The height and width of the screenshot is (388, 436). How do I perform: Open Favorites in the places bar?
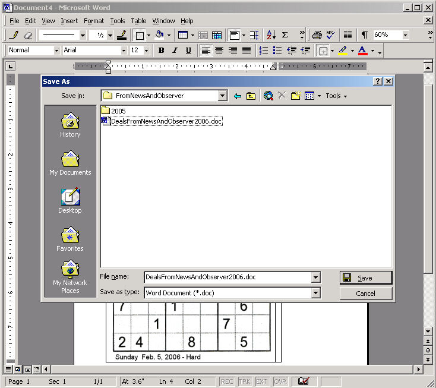click(x=70, y=239)
